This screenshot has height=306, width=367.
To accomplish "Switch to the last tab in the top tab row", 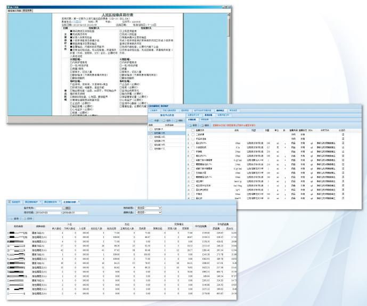I will (233, 110).
